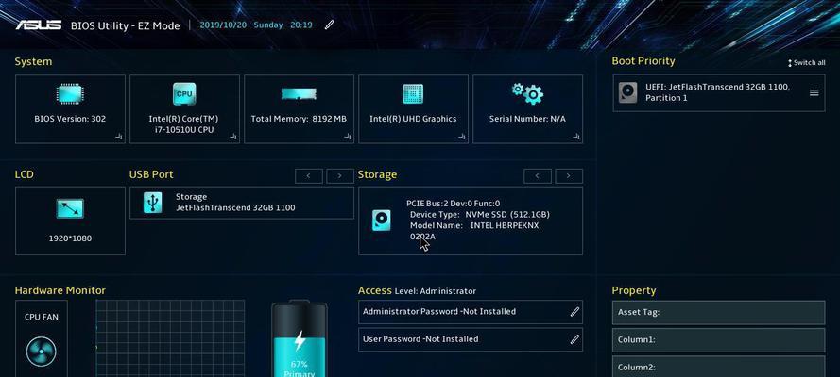Click the Intel UHD Graphics chip icon

point(413,94)
